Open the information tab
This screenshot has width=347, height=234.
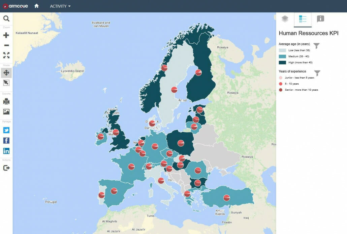[x=320, y=19]
